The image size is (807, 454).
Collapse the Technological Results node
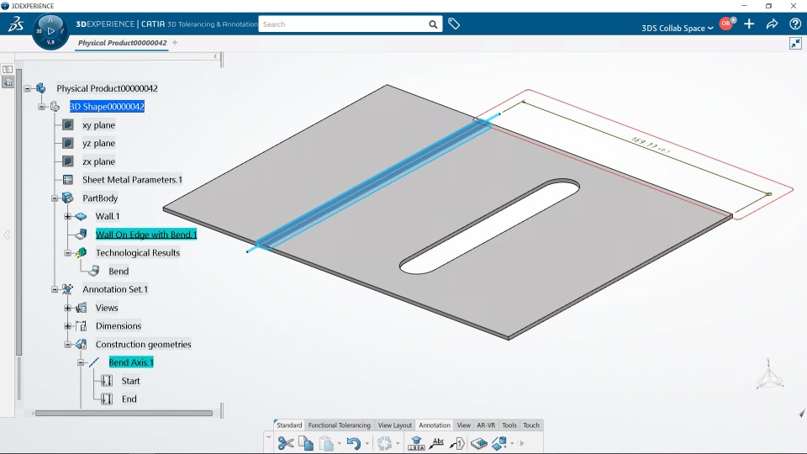pyautogui.click(x=67, y=253)
